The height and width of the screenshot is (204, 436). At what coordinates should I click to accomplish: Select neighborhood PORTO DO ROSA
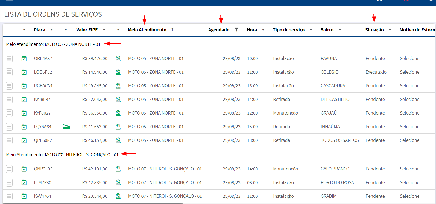coord(337,182)
